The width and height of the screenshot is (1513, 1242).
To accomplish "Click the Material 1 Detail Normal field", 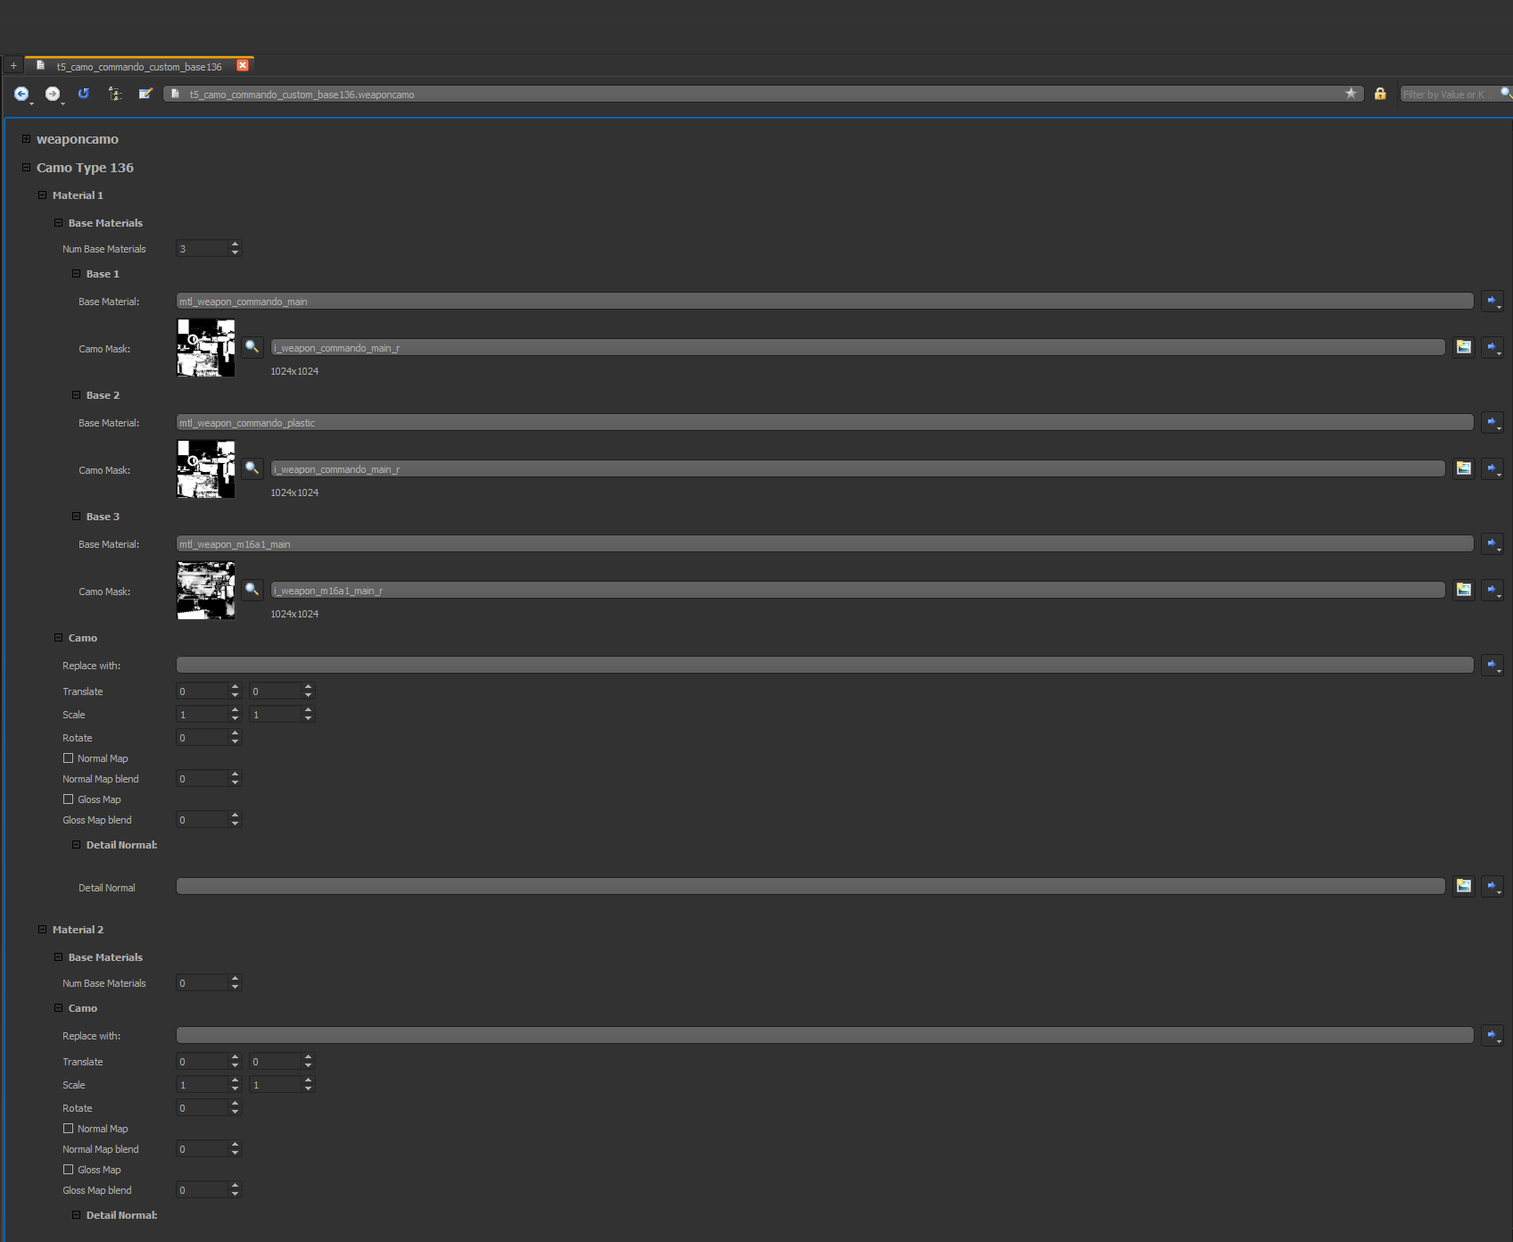I will click(811, 886).
